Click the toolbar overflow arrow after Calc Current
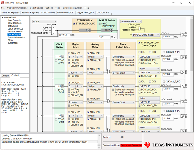The height and width of the screenshot is (150, 194). pos(111,14)
